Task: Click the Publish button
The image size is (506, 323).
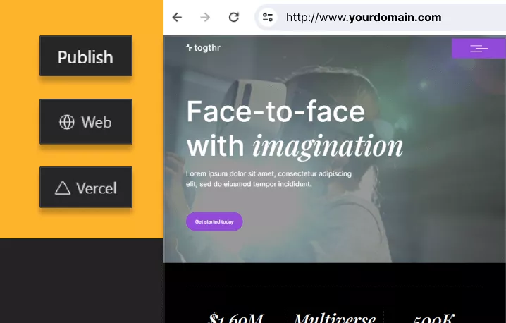Action: pyautogui.click(x=86, y=56)
